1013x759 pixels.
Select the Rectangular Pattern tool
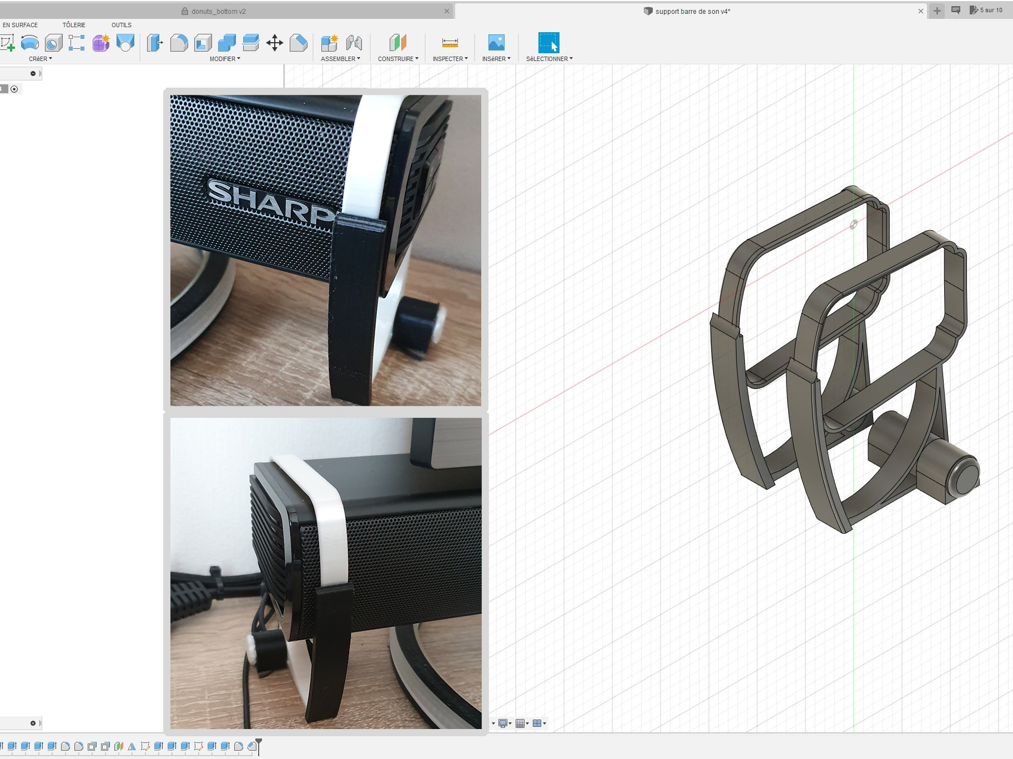coord(77,43)
